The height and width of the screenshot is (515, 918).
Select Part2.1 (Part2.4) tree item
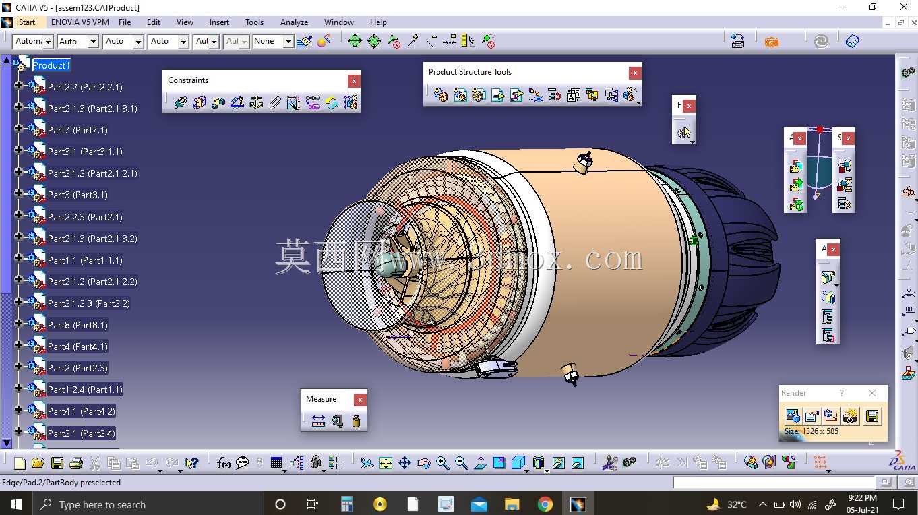click(81, 433)
